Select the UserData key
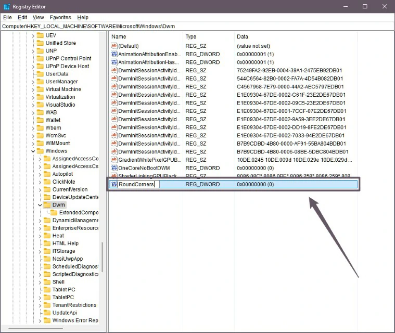 [x=57, y=74]
